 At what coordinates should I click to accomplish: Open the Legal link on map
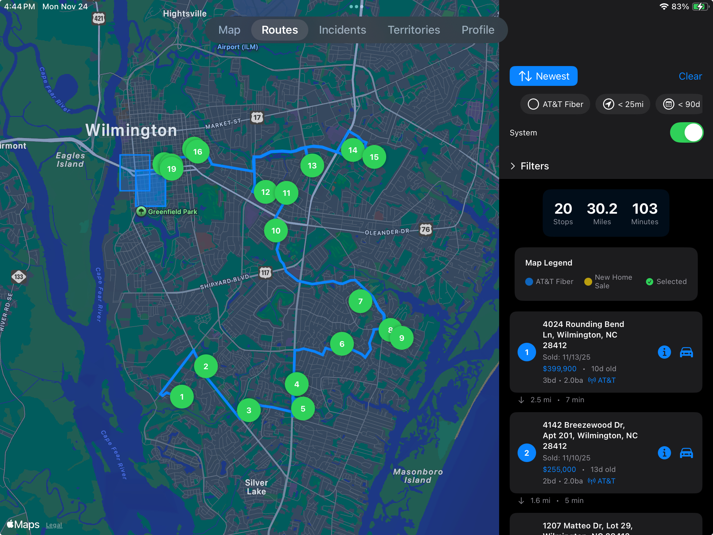[54, 525]
